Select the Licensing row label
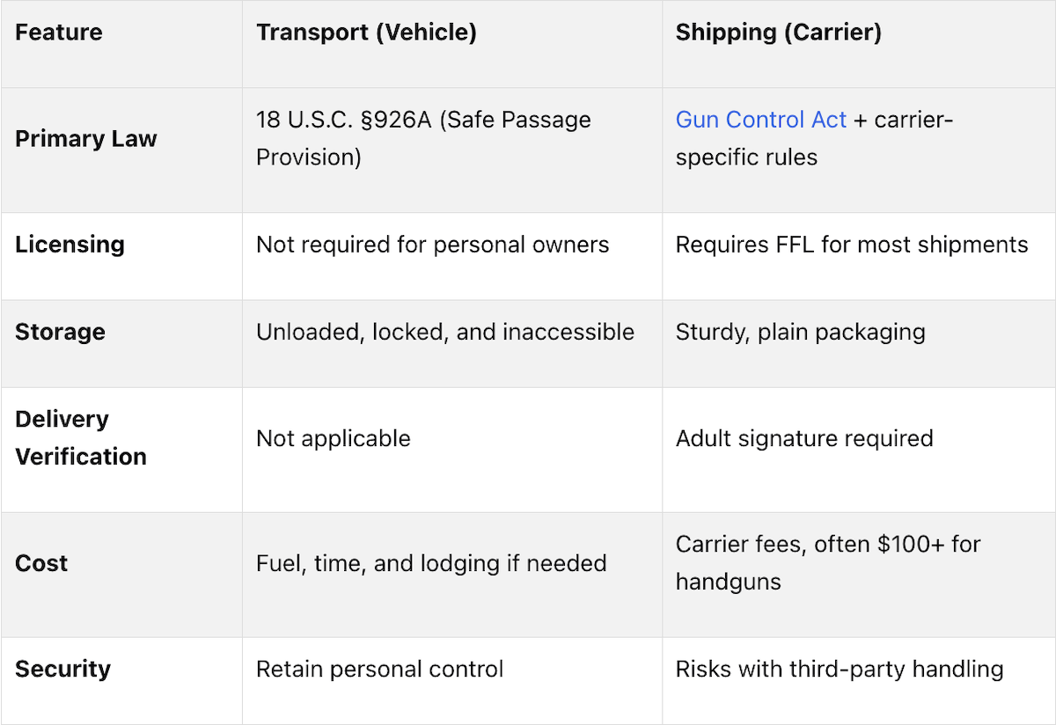 click(x=70, y=245)
